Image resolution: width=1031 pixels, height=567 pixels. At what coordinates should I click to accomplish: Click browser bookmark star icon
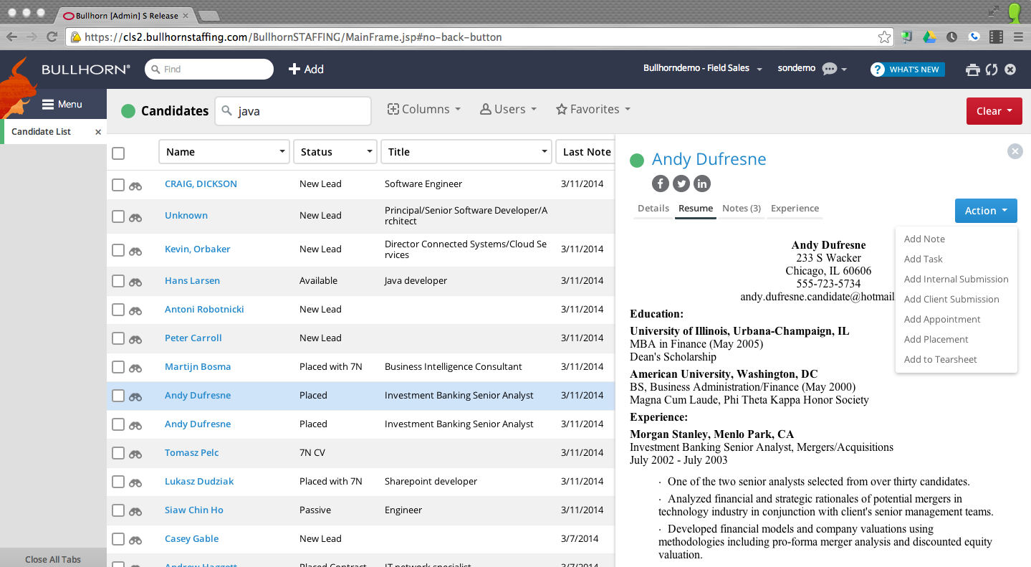tap(885, 37)
